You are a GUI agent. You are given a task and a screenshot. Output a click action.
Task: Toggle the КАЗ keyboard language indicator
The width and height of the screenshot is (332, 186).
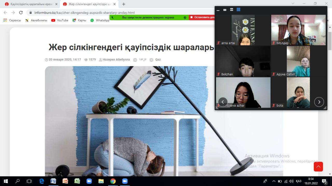tap(299, 181)
